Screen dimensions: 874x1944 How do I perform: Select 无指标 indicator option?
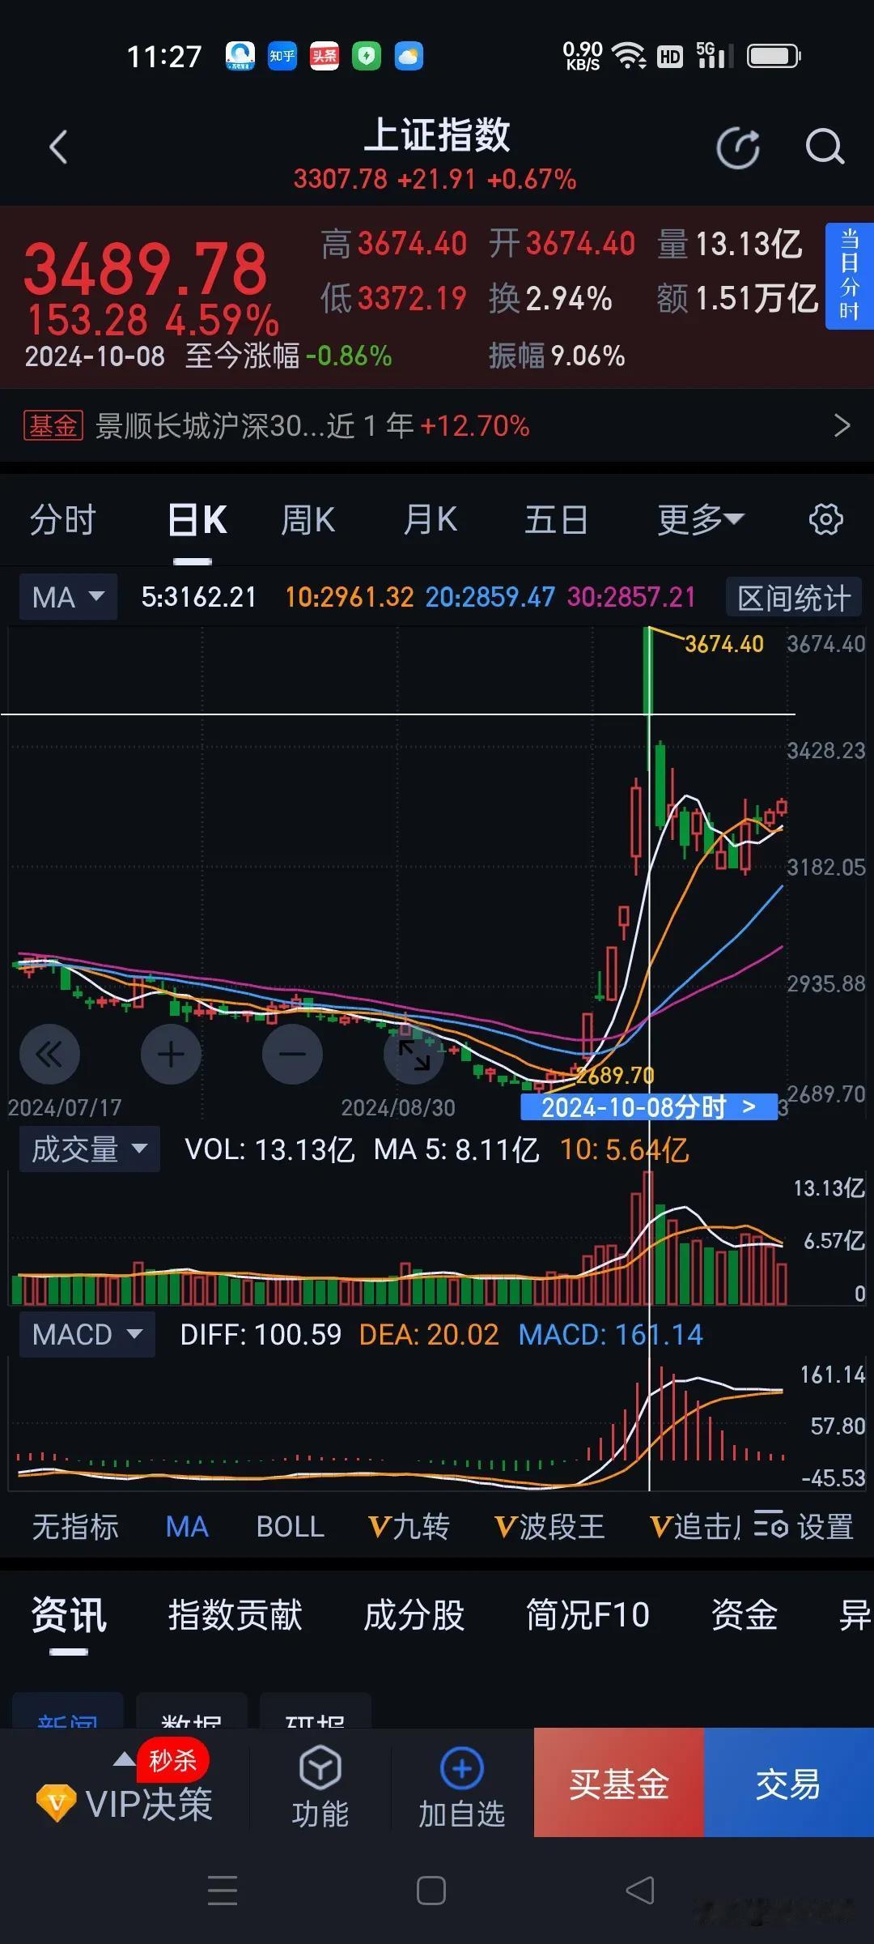click(75, 1527)
